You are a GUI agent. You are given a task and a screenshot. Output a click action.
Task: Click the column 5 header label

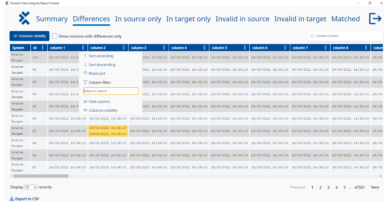pyautogui.click(x=220, y=48)
